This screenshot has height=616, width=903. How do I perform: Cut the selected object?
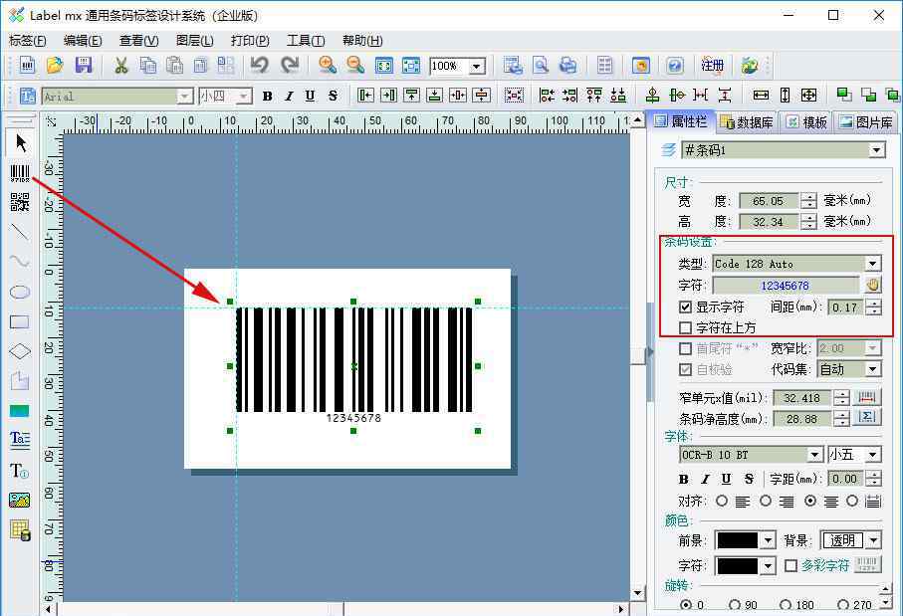coord(120,65)
